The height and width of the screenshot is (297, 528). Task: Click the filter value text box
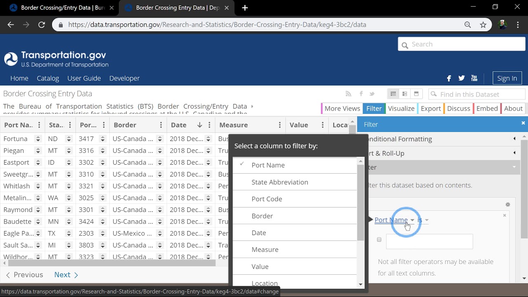[429, 241]
